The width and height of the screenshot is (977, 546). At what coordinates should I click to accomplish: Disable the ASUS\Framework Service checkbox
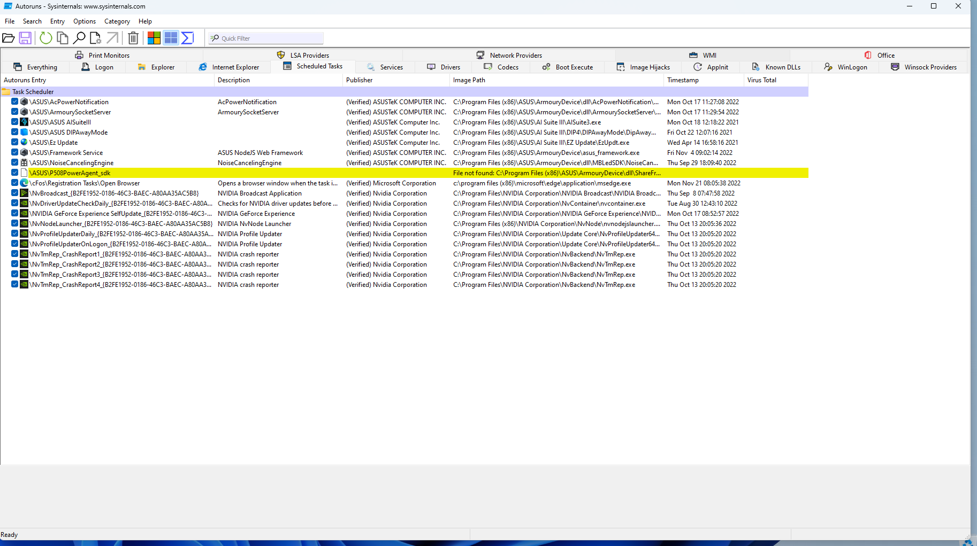(15, 153)
